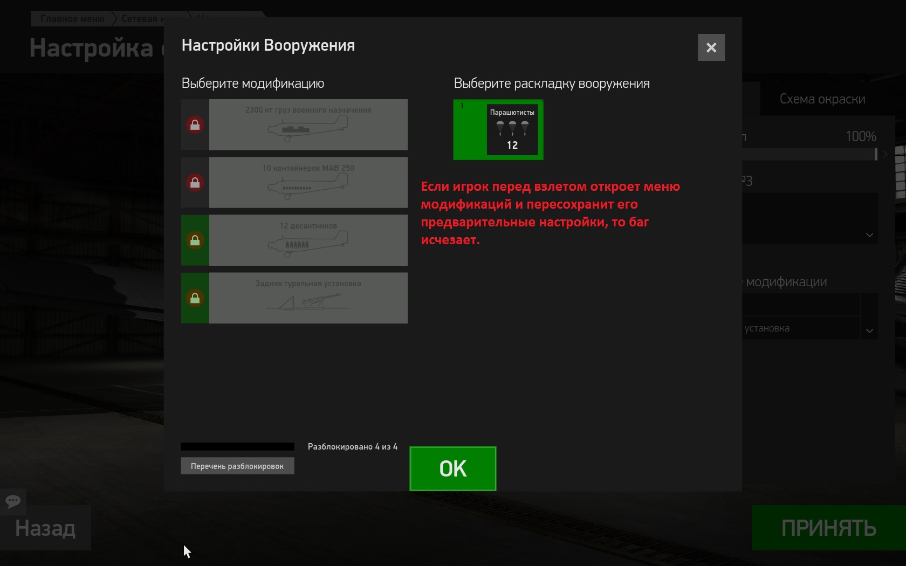Screen dimensions: 906x566
Task: Click heading Выберите модификацию
Action: [253, 84]
